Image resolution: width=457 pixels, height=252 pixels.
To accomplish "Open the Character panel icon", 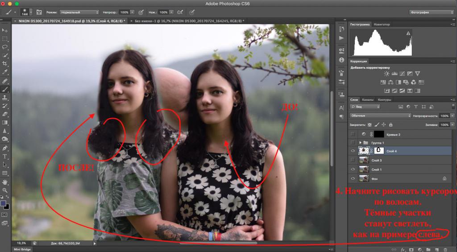I will [x=341, y=108].
